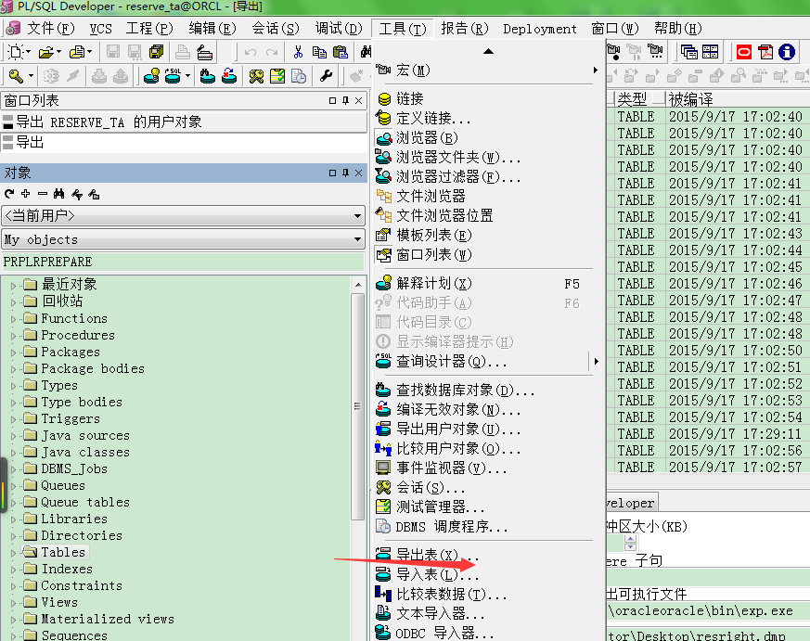Expand the Views folder node

13,603
